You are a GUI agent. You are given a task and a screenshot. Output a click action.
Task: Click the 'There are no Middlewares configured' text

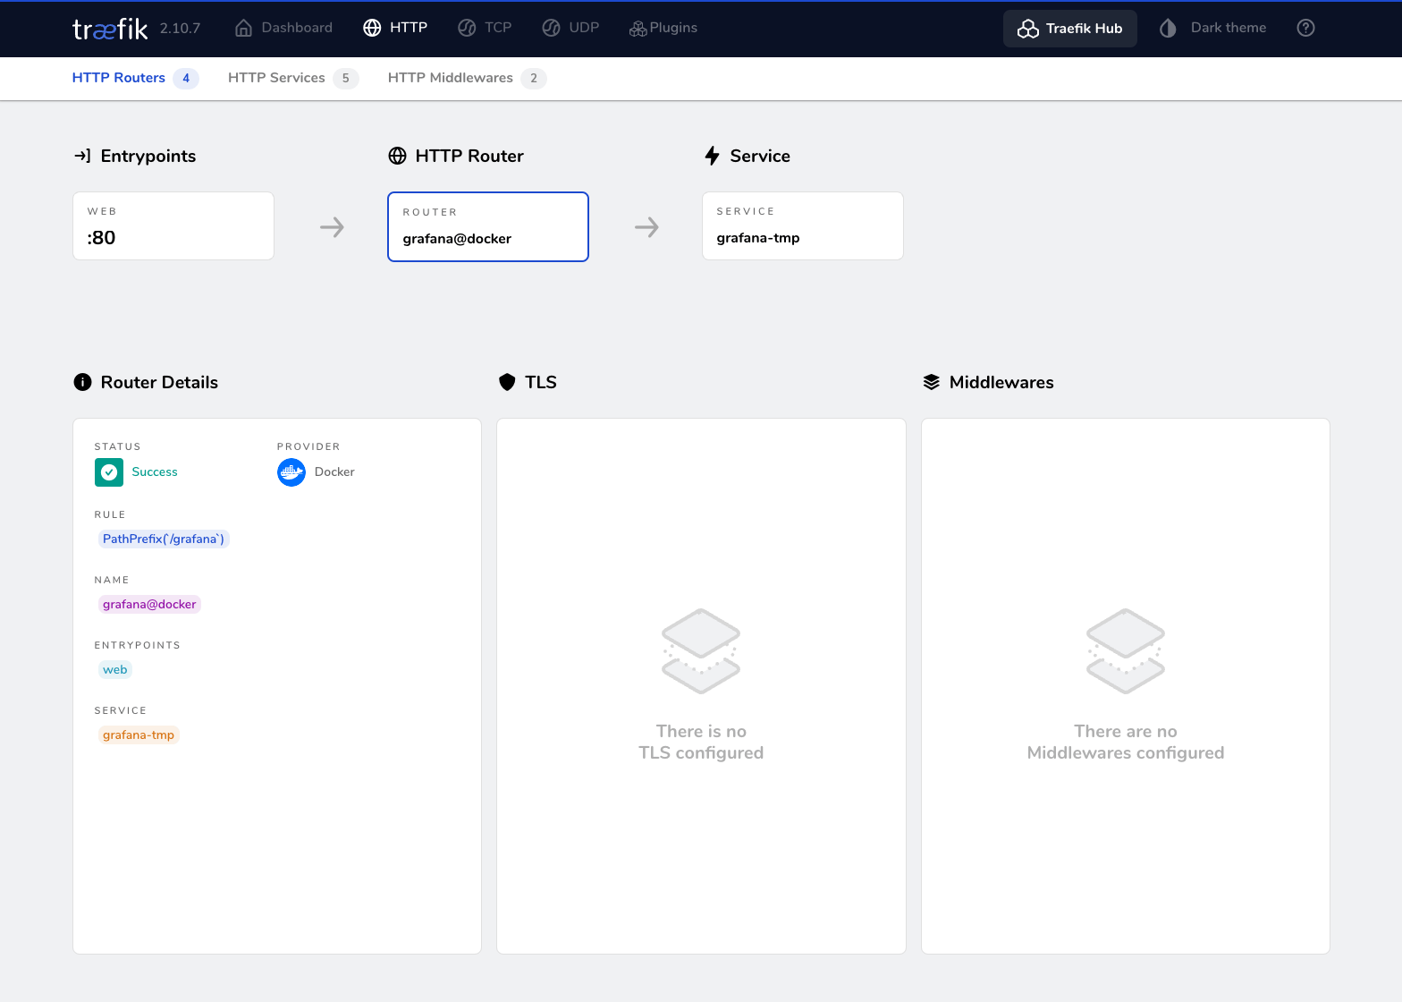pyautogui.click(x=1126, y=743)
